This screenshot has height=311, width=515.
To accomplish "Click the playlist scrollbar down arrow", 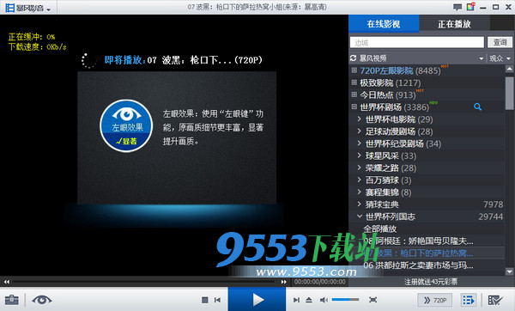I will [x=509, y=271].
